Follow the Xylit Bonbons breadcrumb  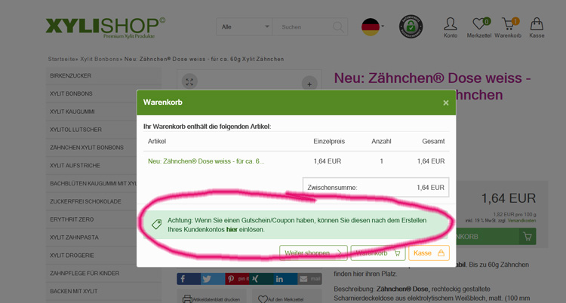(100, 59)
